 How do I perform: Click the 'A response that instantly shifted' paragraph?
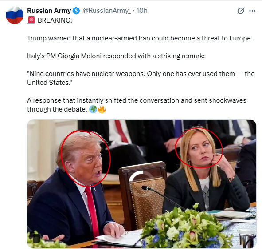click(137, 105)
